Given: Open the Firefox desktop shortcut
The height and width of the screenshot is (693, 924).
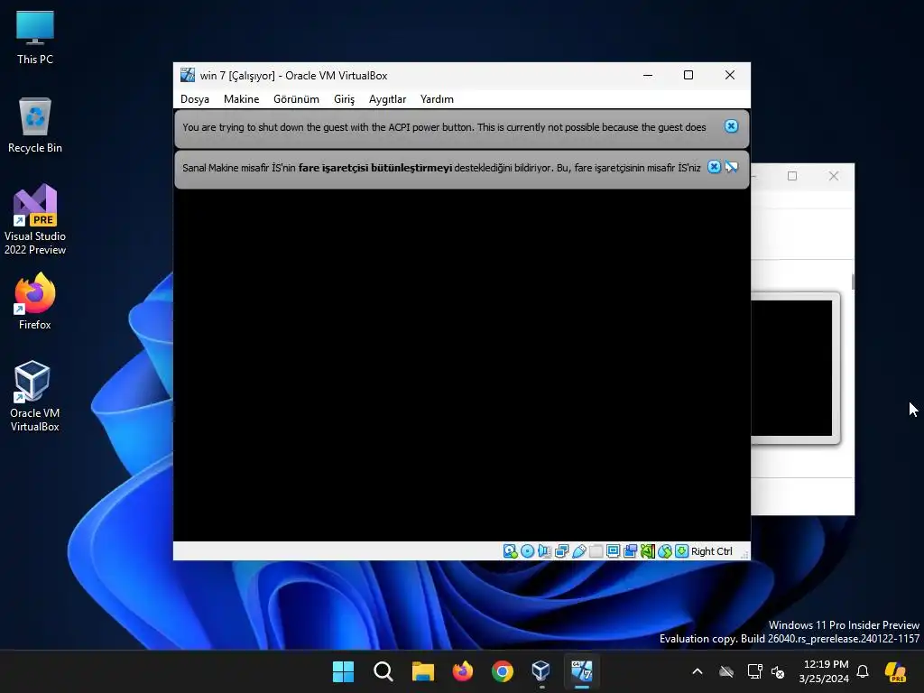Looking at the screenshot, I should point(35,301).
